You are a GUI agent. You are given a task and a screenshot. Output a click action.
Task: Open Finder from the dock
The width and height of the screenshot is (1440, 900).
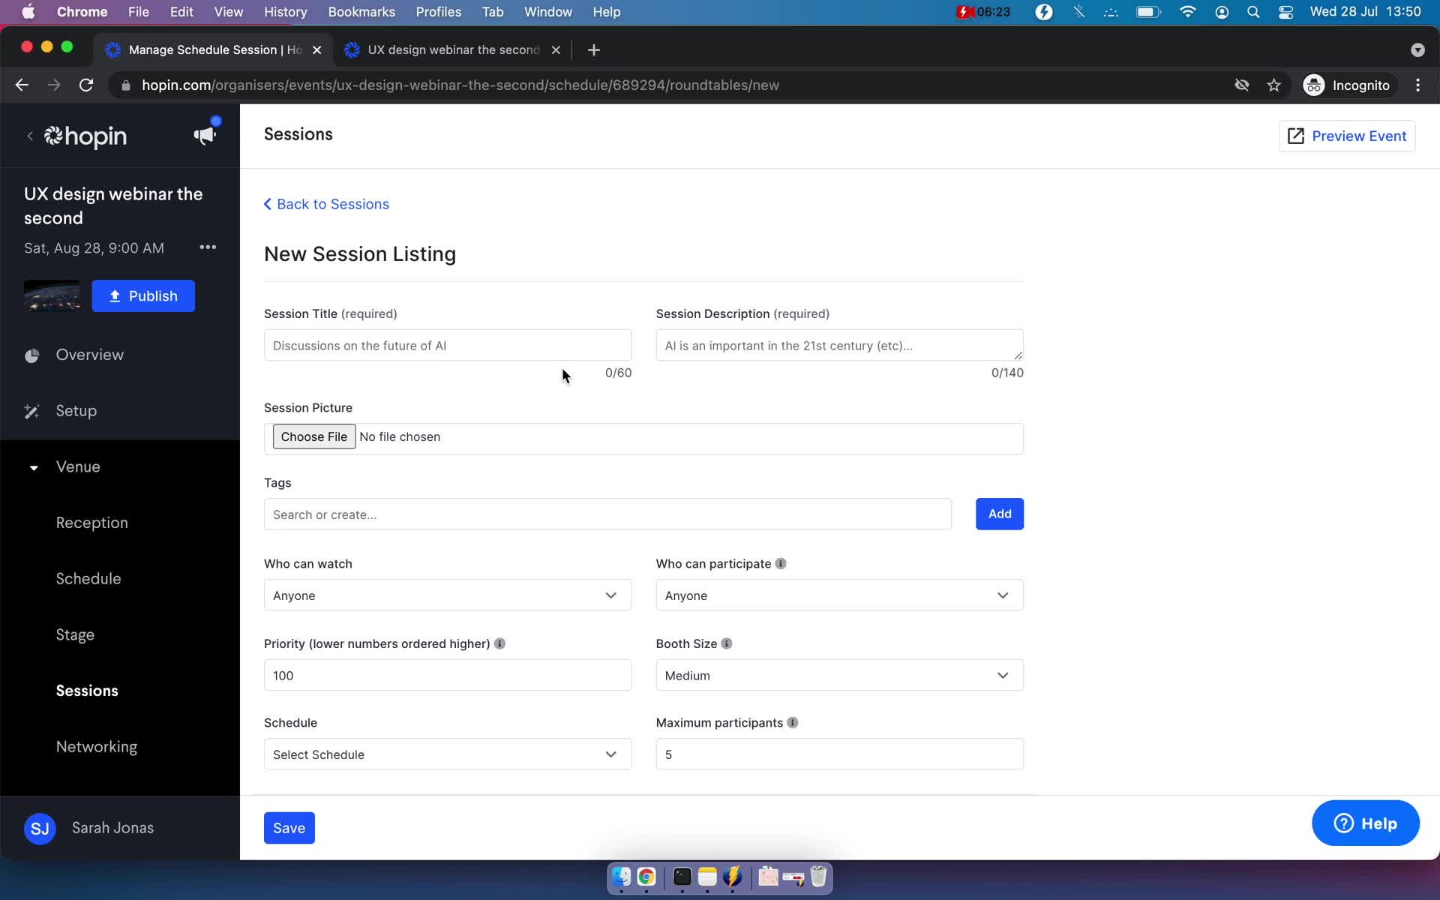(621, 876)
